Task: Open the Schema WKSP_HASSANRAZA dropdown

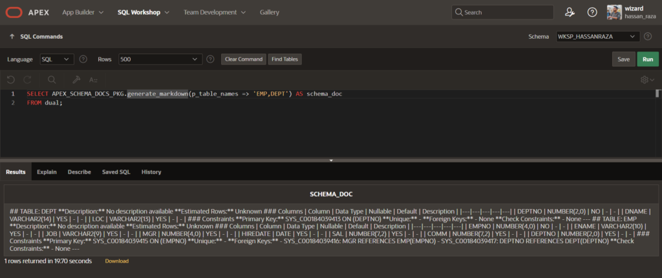Action: pos(597,36)
